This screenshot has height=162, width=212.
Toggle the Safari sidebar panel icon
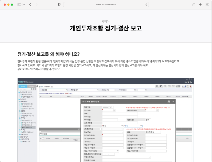[x=19, y=5]
